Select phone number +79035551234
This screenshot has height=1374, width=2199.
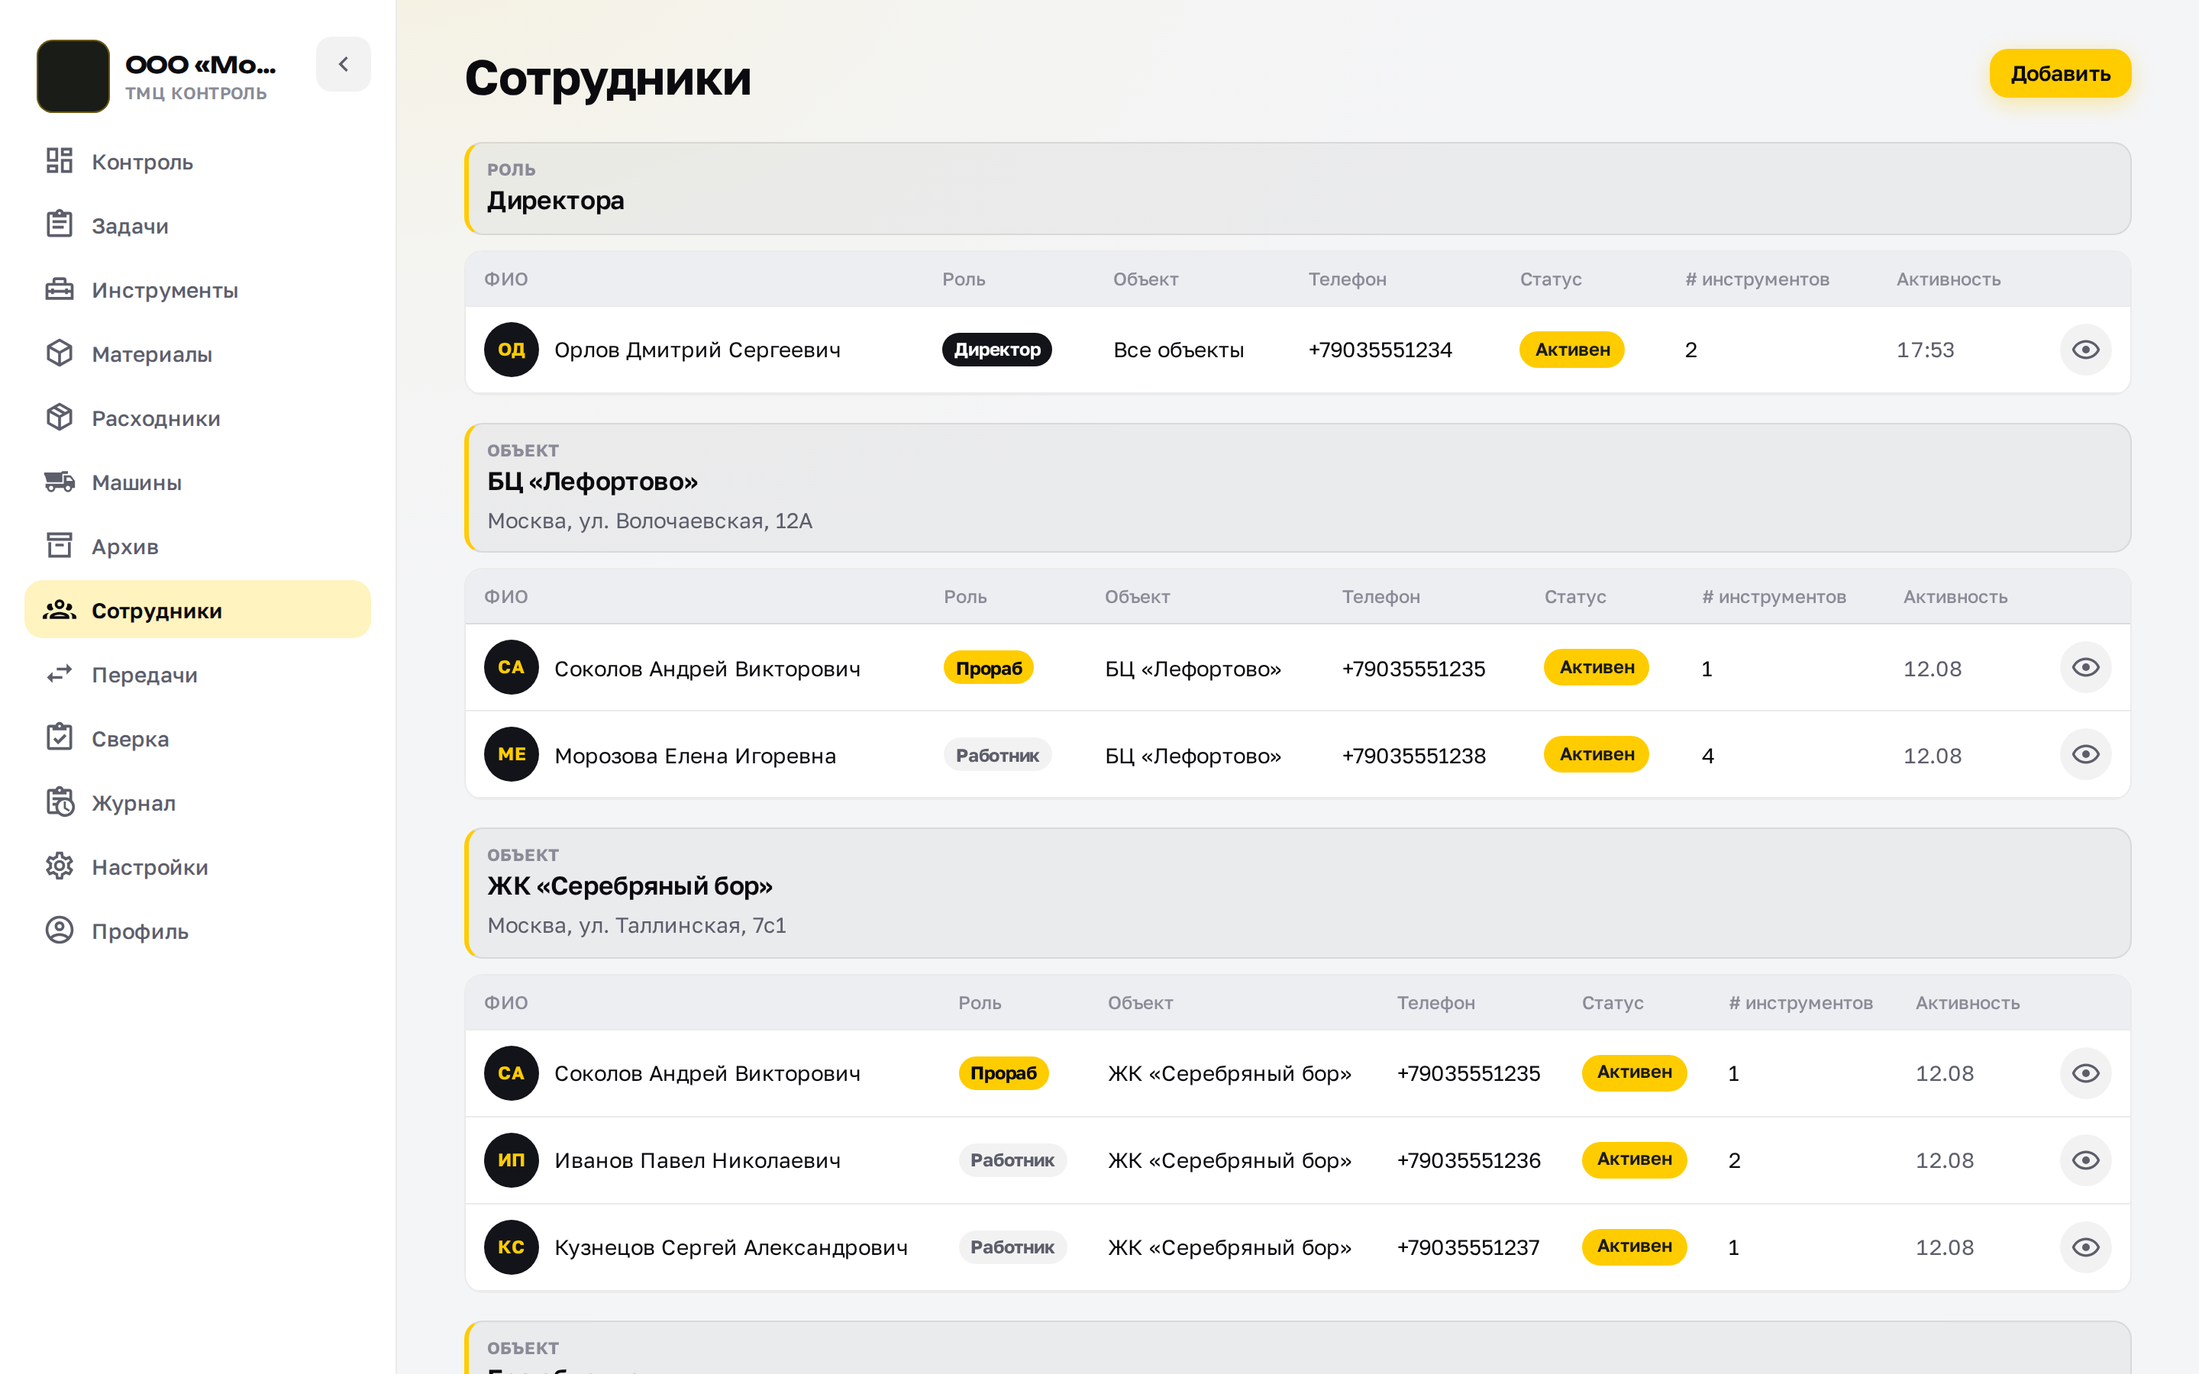point(1380,350)
